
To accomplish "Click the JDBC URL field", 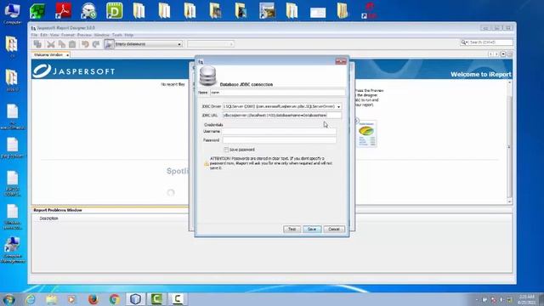I will (281, 116).
